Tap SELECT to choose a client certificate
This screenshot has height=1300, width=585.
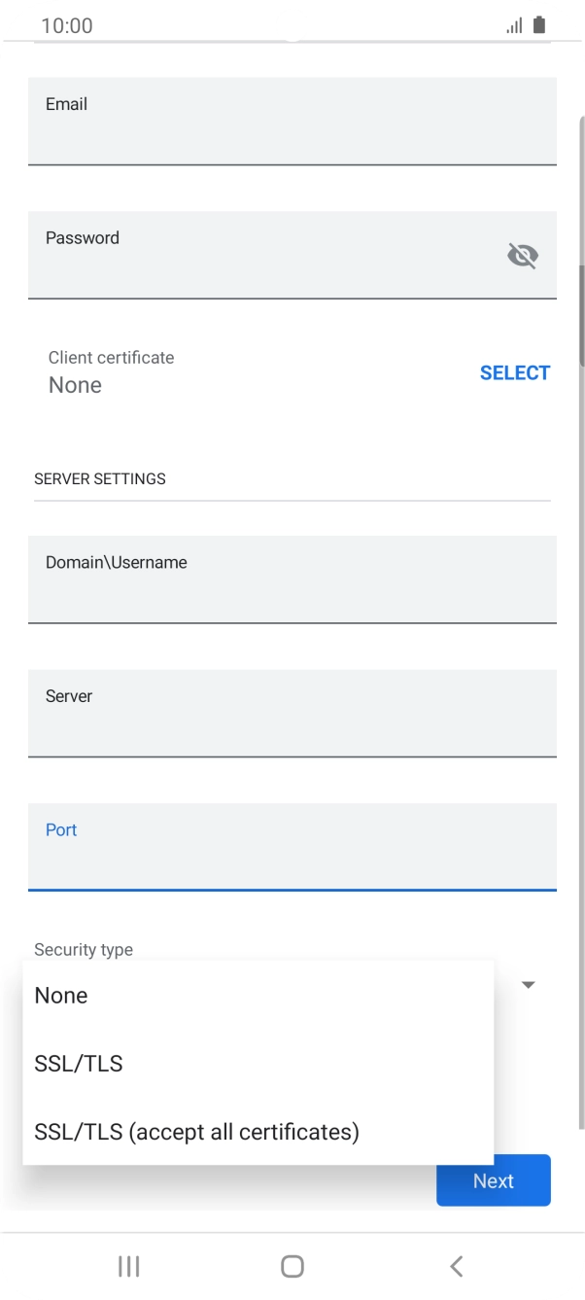515,372
